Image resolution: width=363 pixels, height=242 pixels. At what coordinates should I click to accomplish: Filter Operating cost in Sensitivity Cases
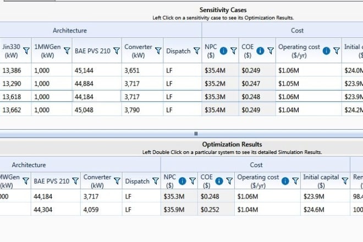[x=337, y=51]
